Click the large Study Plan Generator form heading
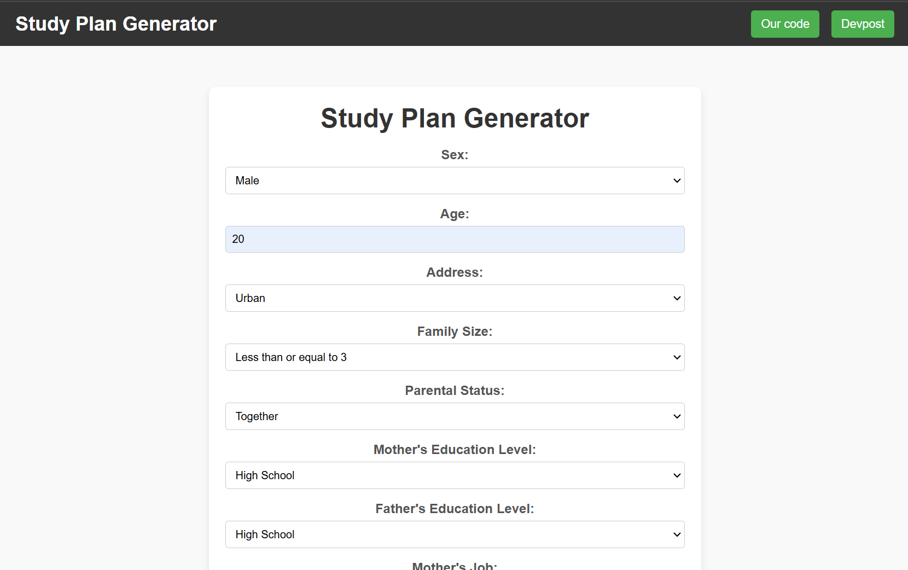 pos(455,118)
